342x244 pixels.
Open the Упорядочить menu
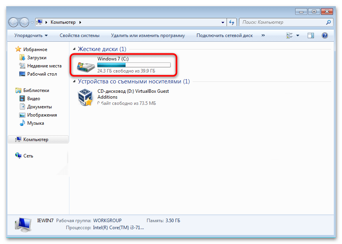(31, 35)
